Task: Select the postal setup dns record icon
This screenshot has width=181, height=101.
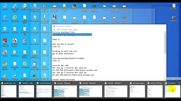Action: (44, 19)
